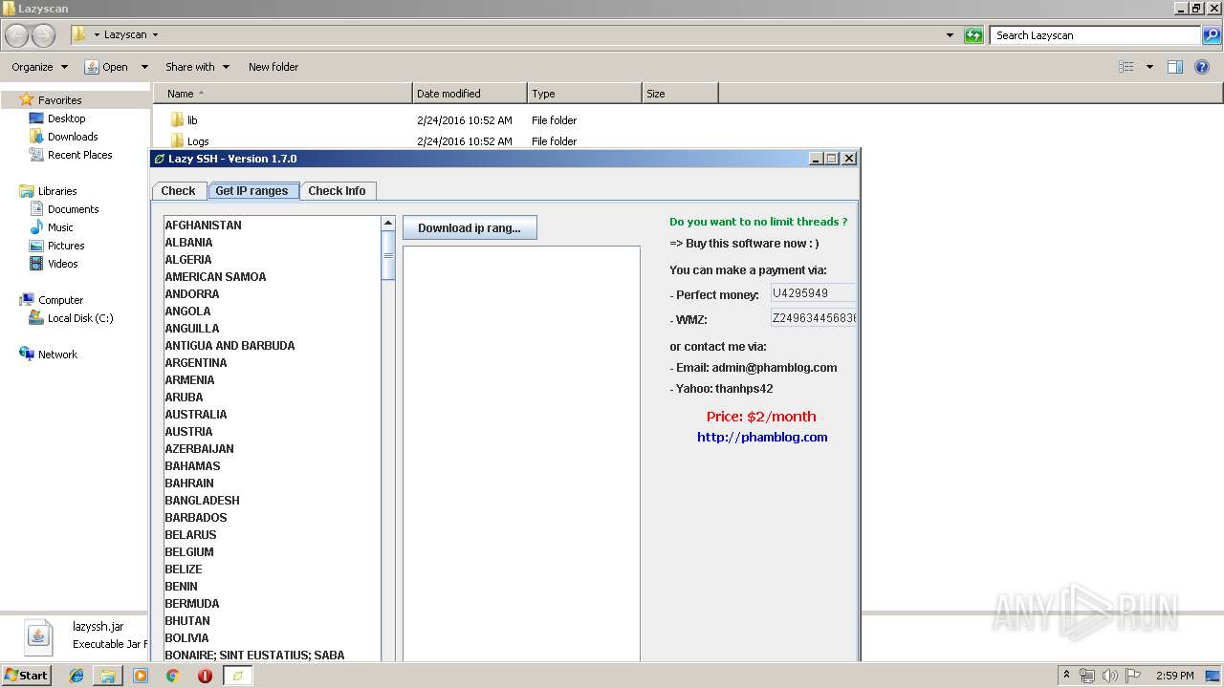Screen dimensions: 1224x688
Task: Open Windows Explorer taskbar icon
Action: 108,676
